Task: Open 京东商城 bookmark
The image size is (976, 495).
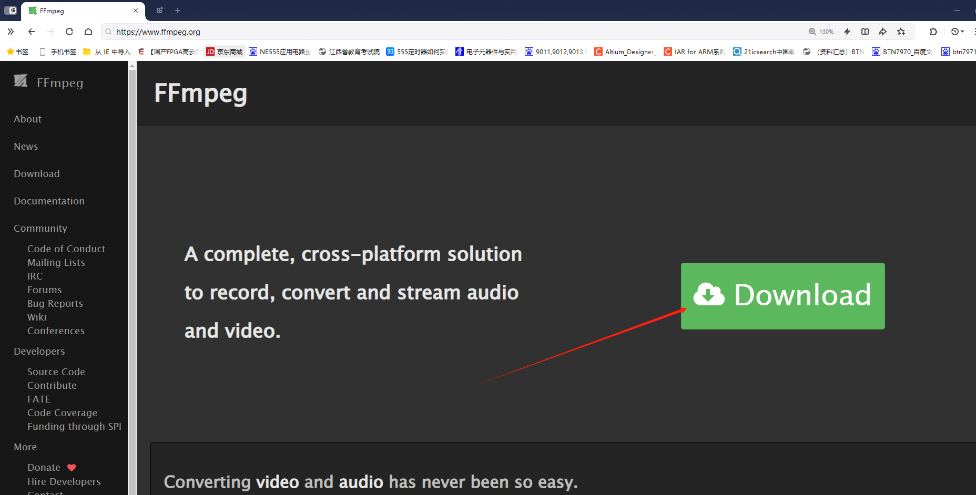Action: tap(225, 51)
